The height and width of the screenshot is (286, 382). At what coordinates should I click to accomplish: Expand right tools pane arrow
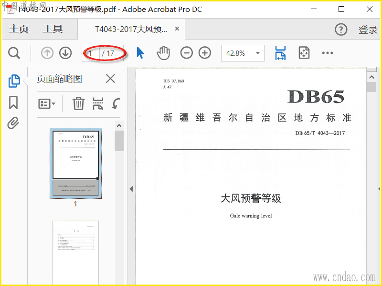(x=379, y=189)
